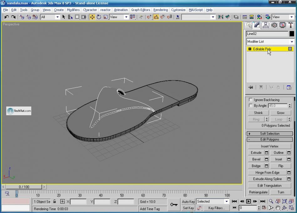
Task: Click the Pin Stack icon
Action: (x=251, y=88)
